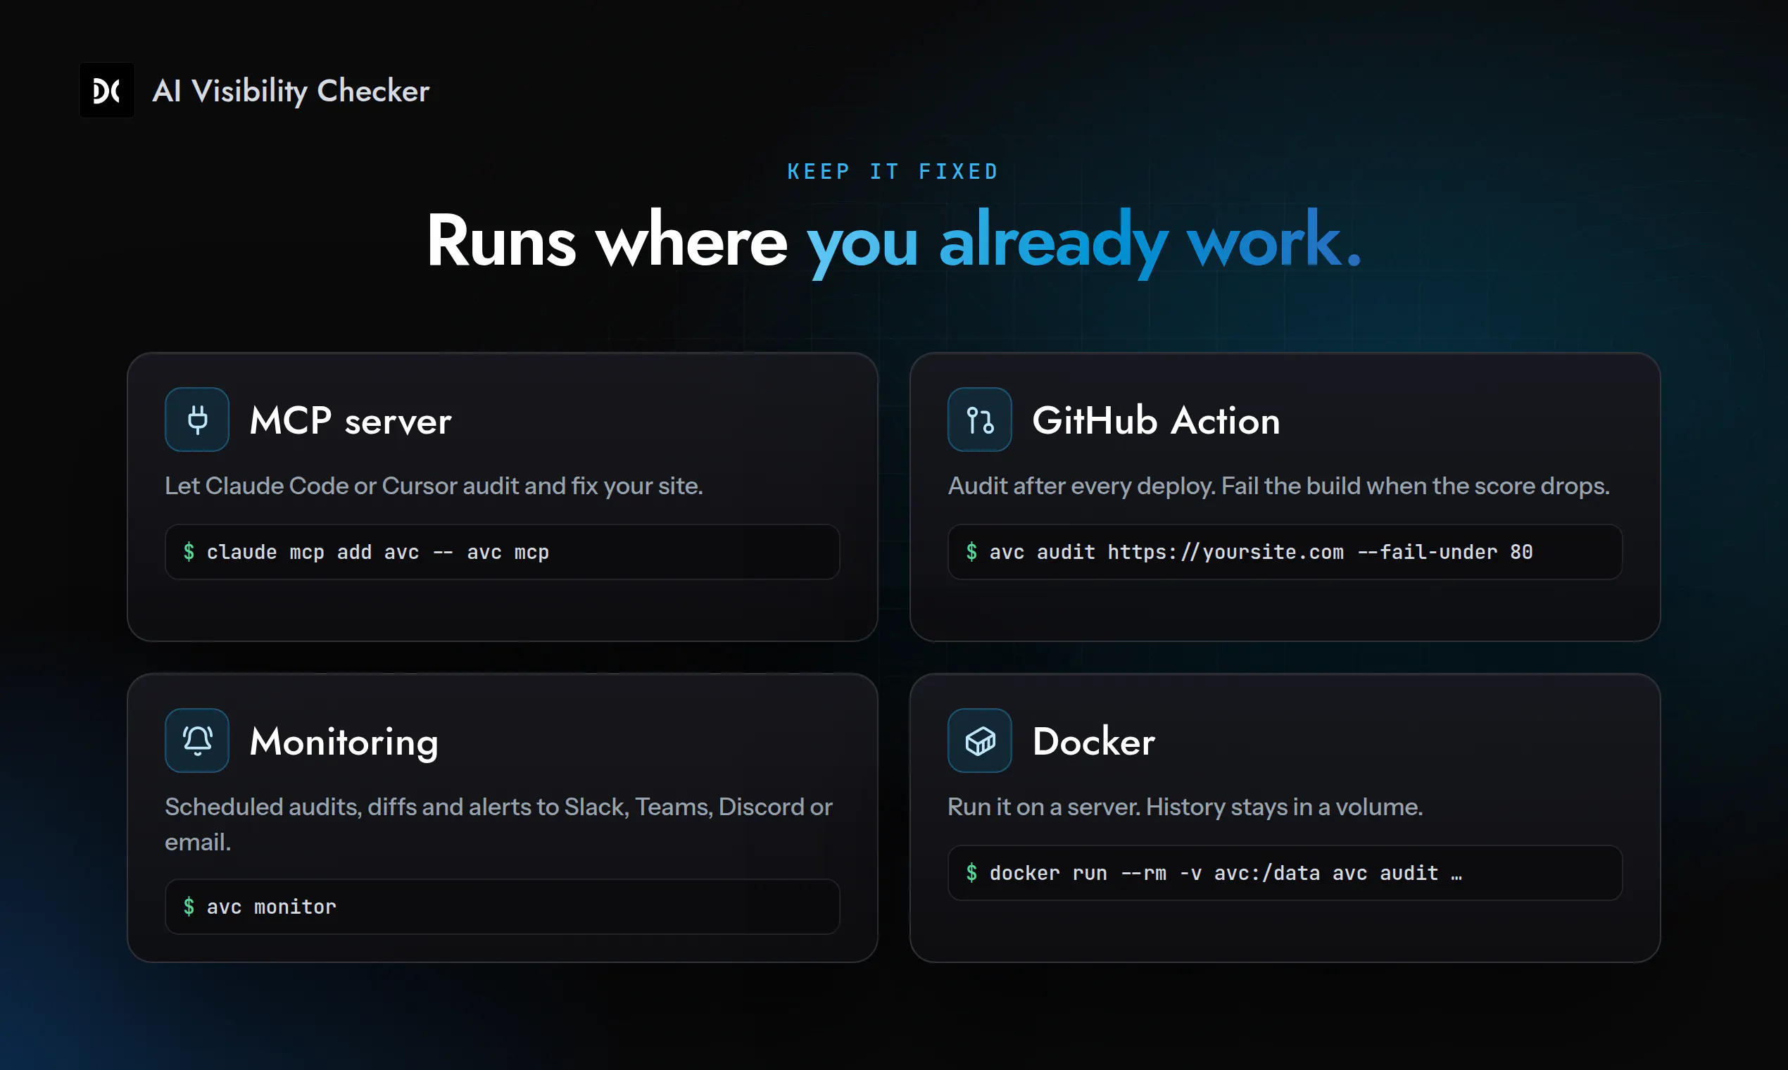The image size is (1788, 1070).
Task: Click the AI Visibility Checker title
Action: click(x=291, y=92)
